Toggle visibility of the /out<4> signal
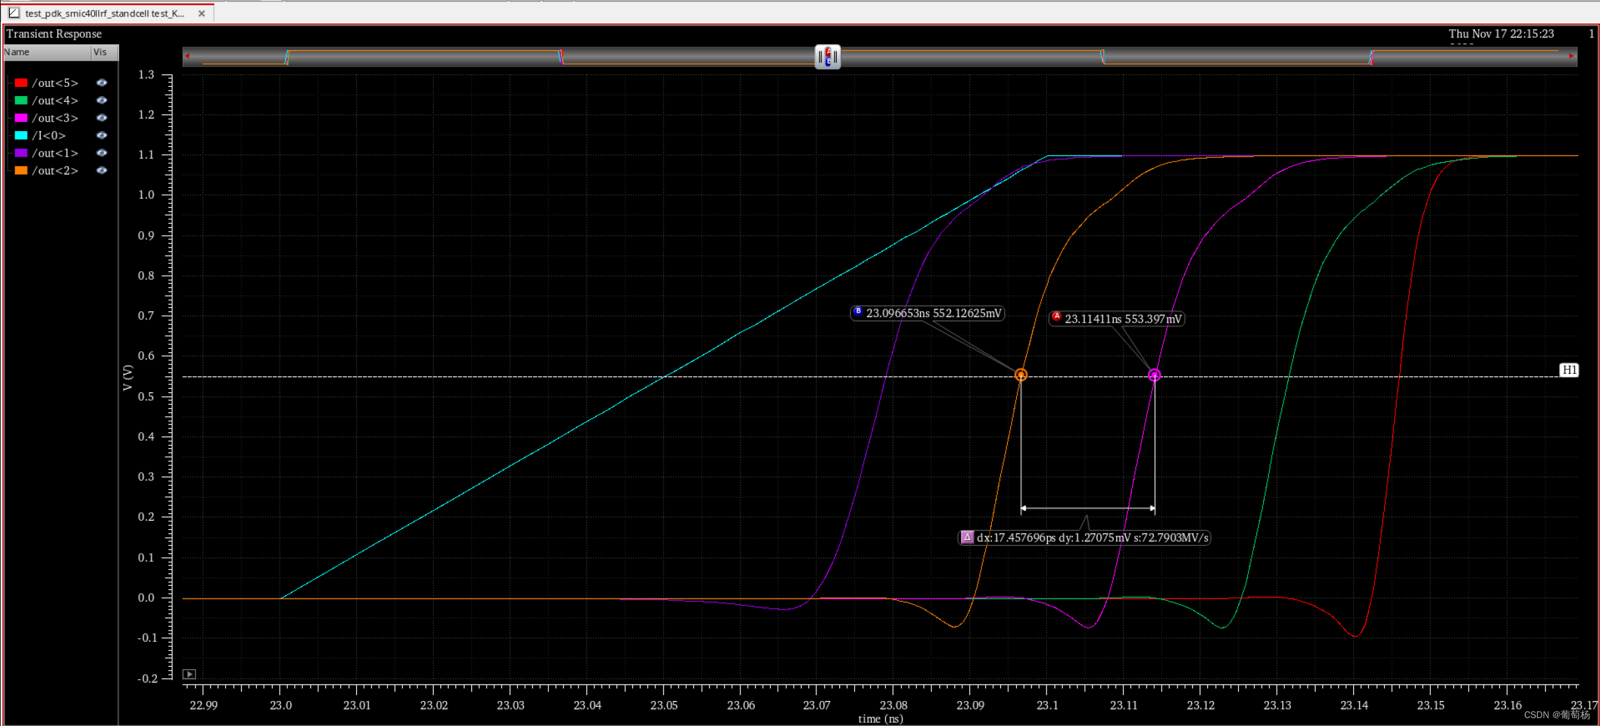Image resolution: width=1600 pixels, height=726 pixels. 101,101
